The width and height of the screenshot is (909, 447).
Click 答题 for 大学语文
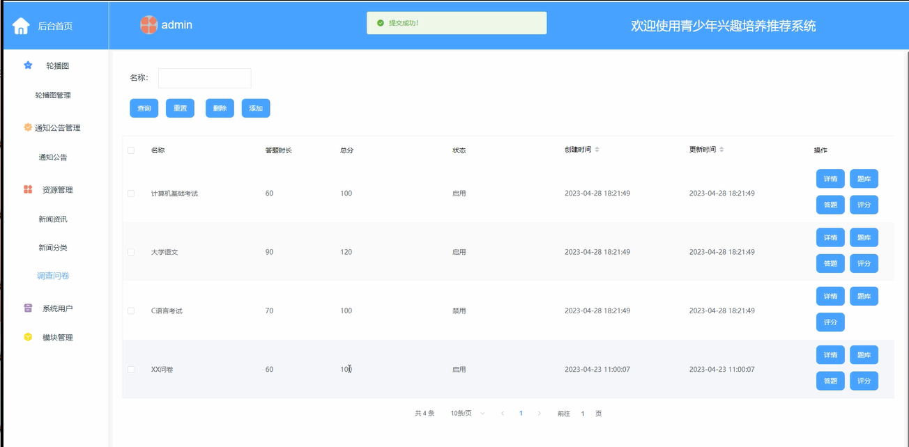point(830,263)
